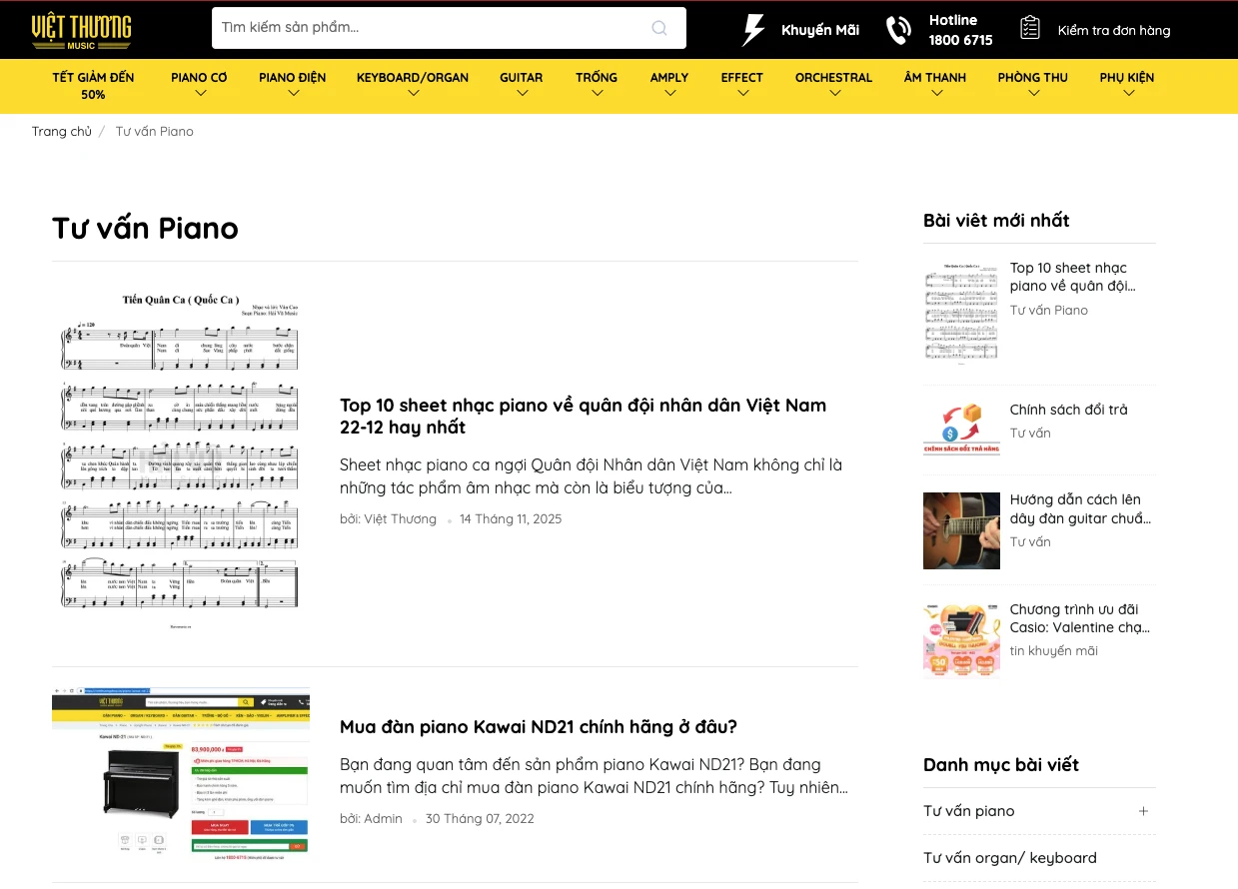Image resolution: width=1238 pixels, height=889 pixels.
Task: Select the TRỐNG menu item
Action: point(596,86)
